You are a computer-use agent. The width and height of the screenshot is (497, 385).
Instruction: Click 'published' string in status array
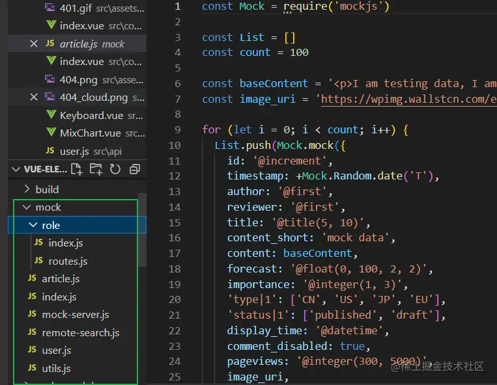pos(343,315)
